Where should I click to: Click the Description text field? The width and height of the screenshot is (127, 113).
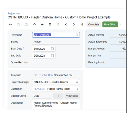coord(56,104)
